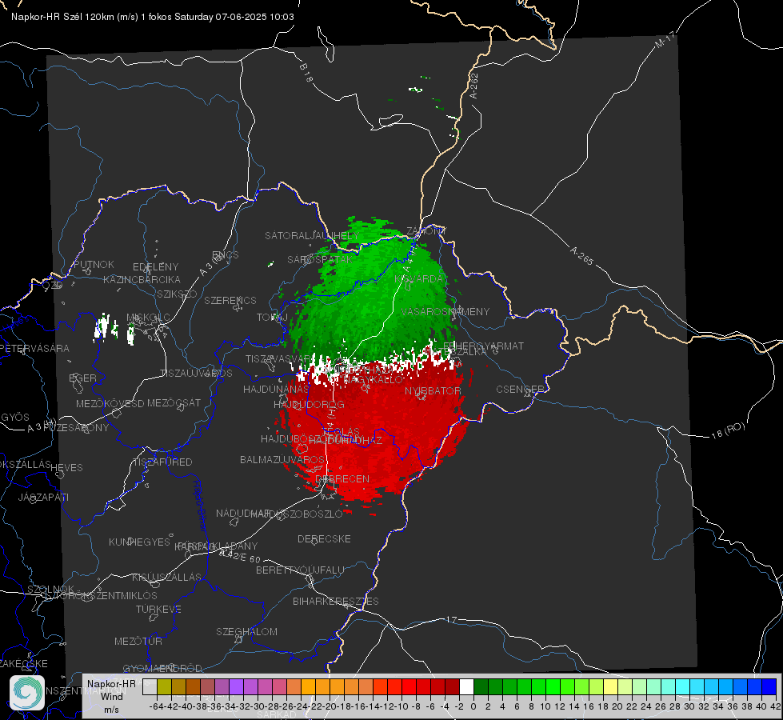Click the PUTNOK label
This screenshot has height=720, width=783.
pos(94,264)
